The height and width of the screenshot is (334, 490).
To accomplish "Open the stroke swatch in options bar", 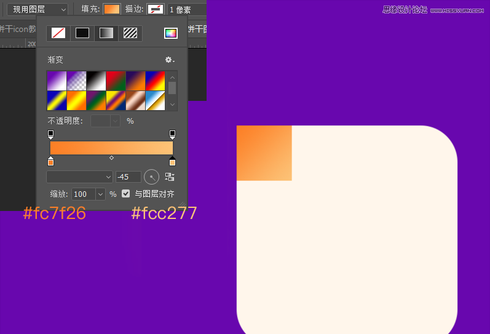I will coord(156,9).
